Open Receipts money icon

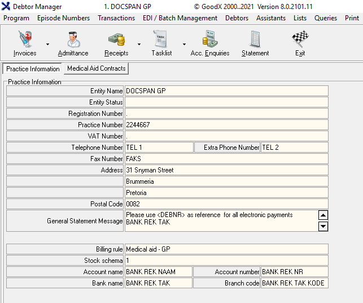click(x=116, y=40)
